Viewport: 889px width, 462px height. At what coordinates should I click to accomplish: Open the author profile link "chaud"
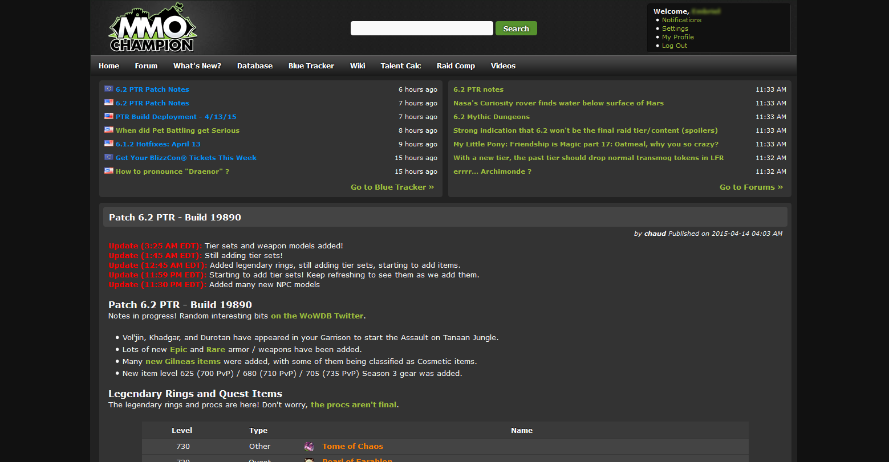click(x=655, y=233)
